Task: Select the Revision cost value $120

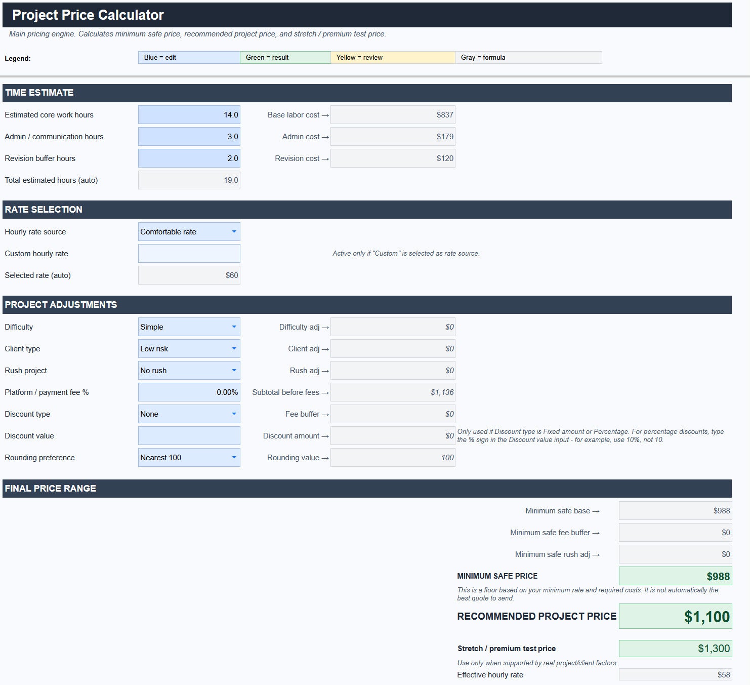Action: (393, 158)
